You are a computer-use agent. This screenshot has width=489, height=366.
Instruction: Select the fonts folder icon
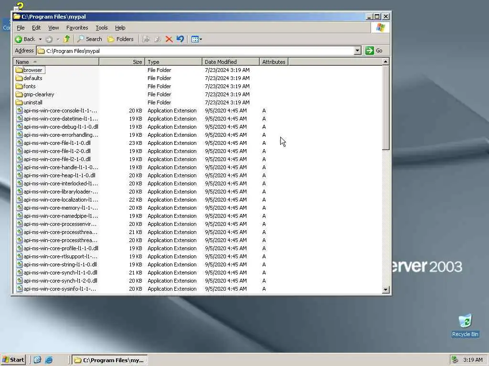[19, 86]
